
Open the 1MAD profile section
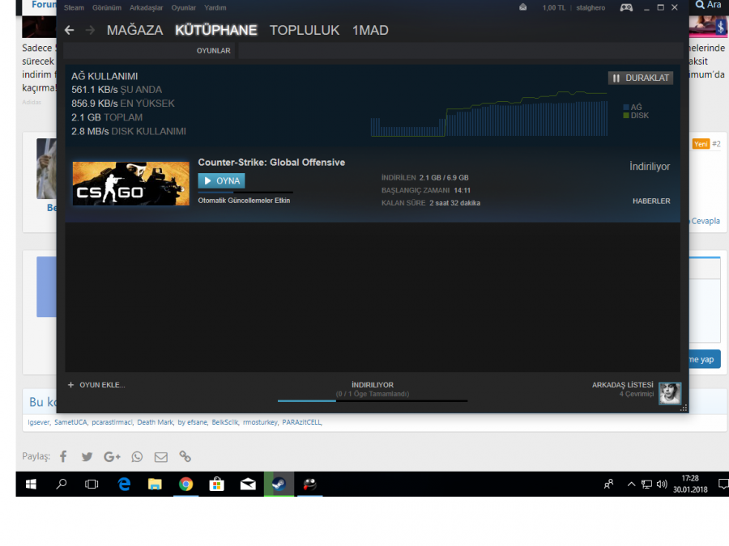[x=370, y=30]
